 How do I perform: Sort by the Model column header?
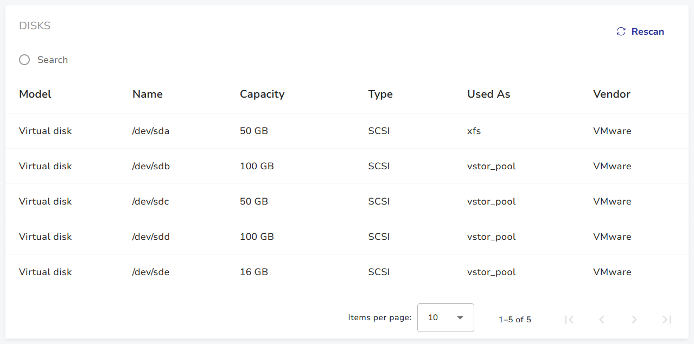pyautogui.click(x=35, y=94)
